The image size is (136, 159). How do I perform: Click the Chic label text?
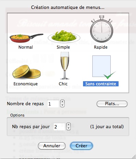coord(63,84)
